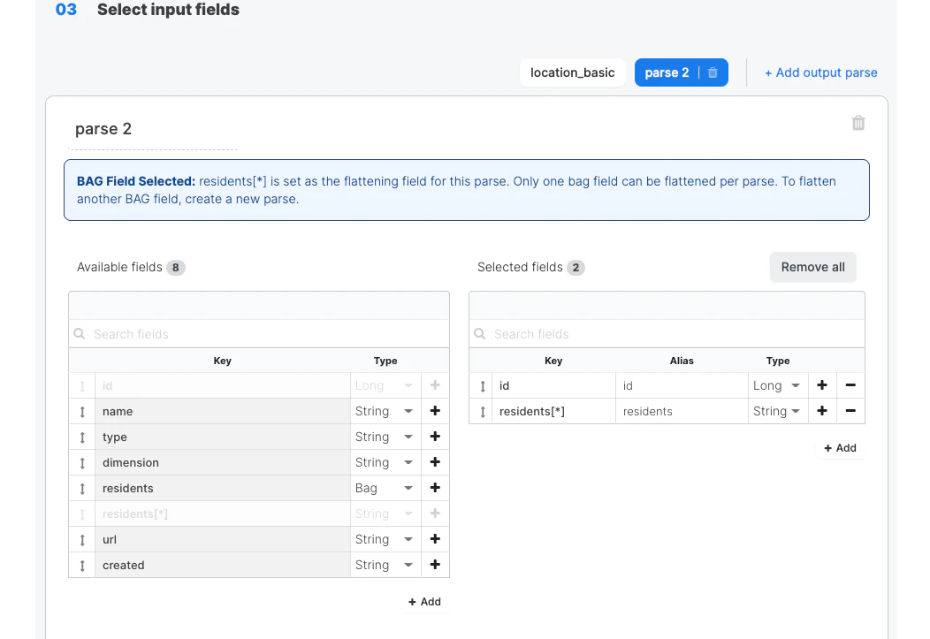Edit the residents alias text field
The width and height of the screenshot is (930, 639).
click(681, 411)
